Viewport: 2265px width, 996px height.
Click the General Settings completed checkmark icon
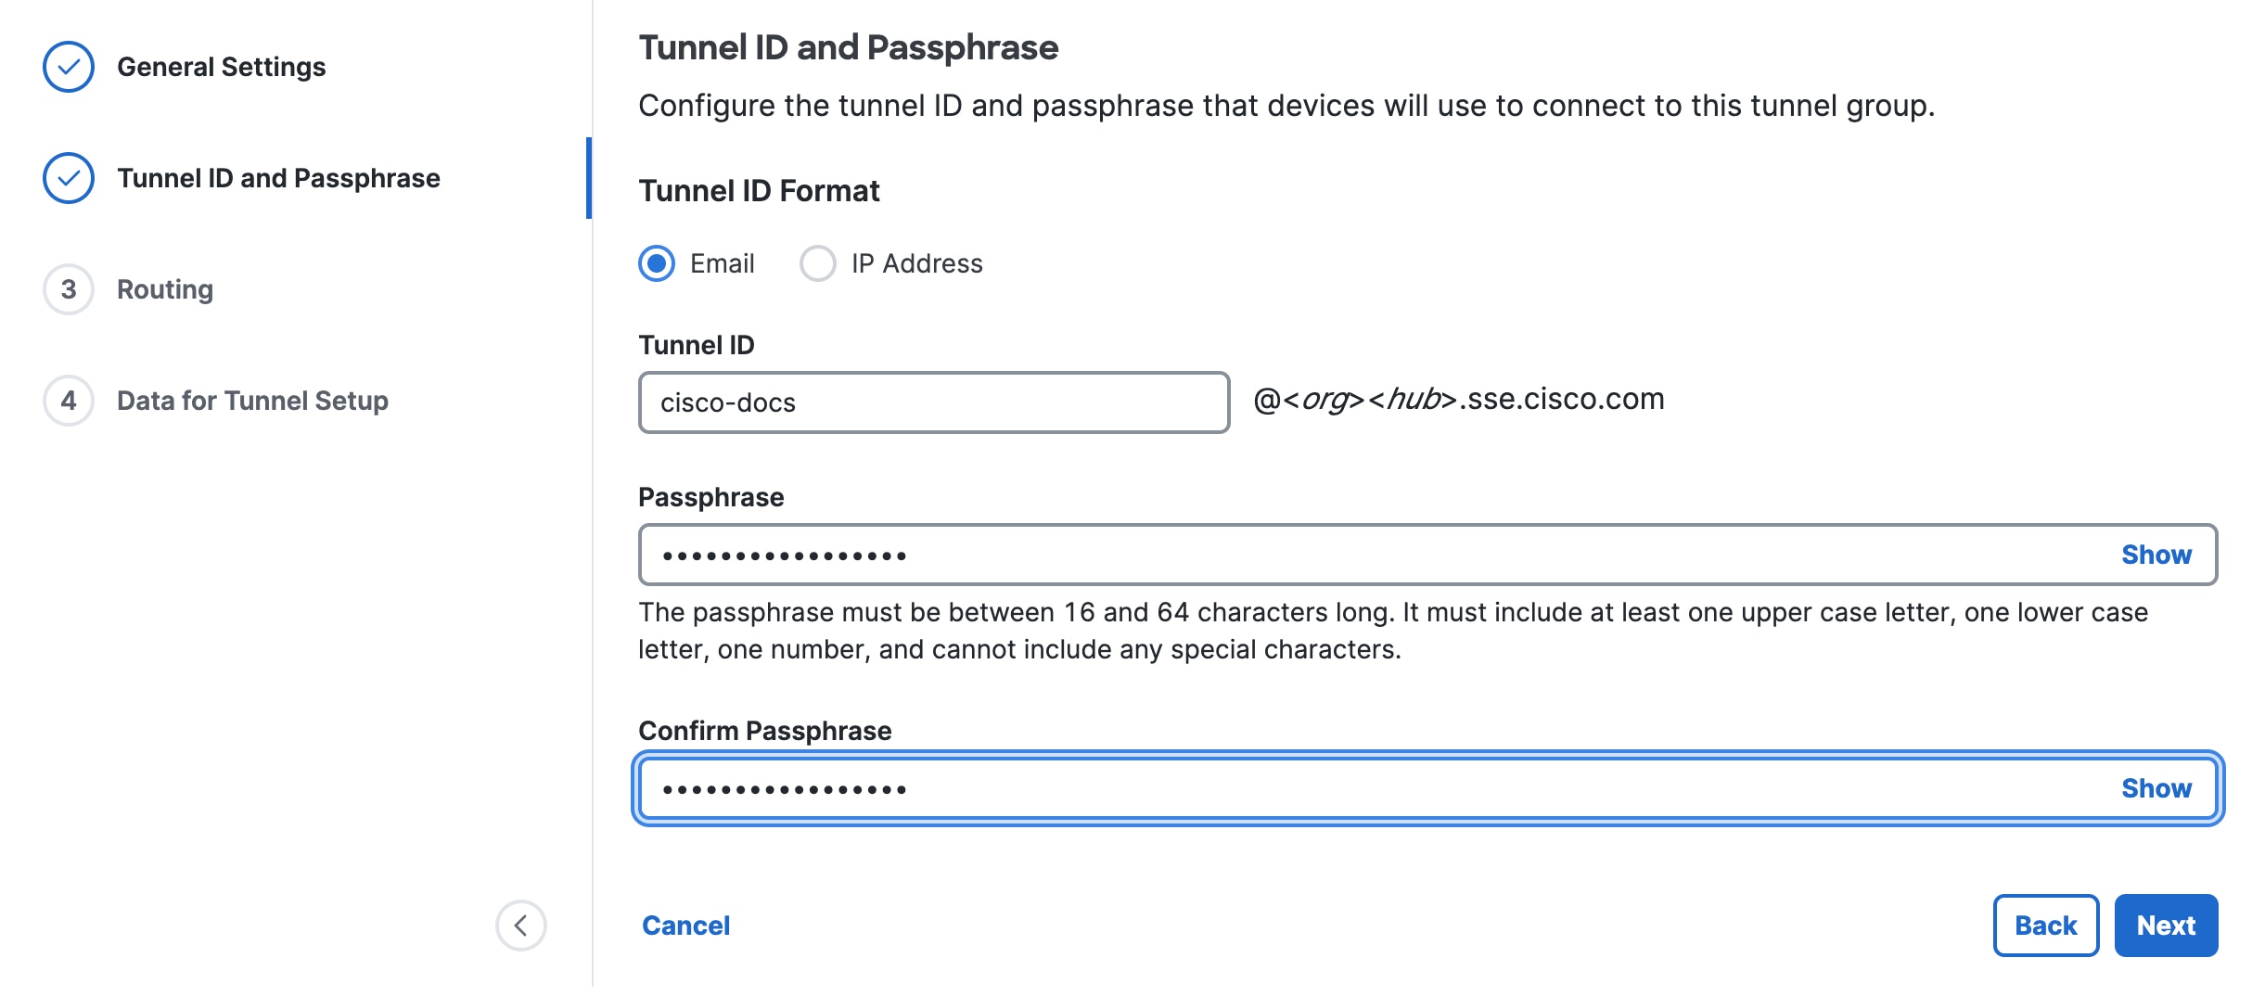click(68, 67)
